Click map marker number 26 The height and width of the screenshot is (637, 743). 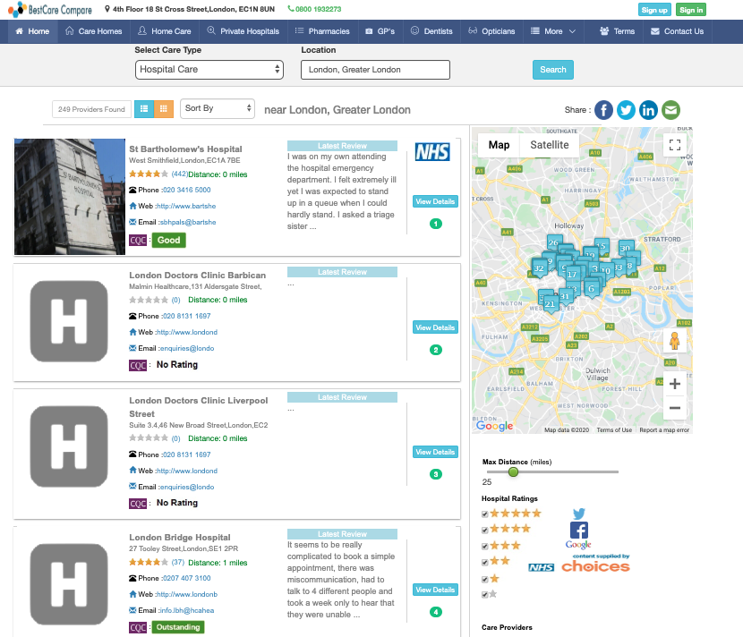coord(554,243)
